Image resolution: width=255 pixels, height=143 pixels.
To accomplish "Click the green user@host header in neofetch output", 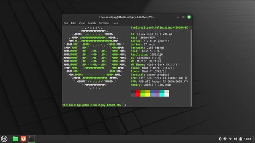I will (159, 27).
